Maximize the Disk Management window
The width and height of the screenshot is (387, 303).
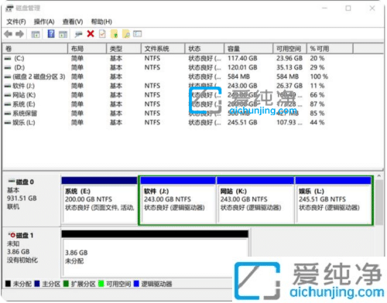tap(348, 9)
